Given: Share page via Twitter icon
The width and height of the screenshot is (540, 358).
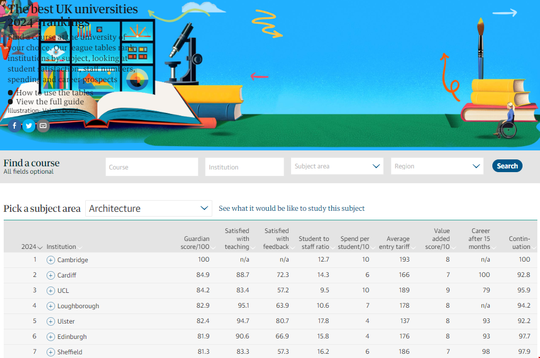Looking at the screenshot, I should tap(29, 126).
